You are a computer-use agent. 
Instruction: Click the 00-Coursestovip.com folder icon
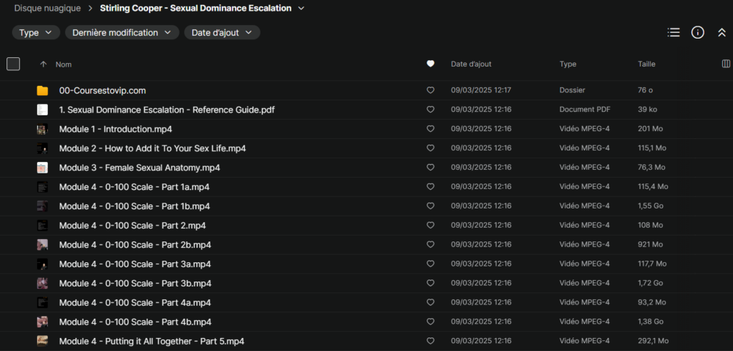pyautogui.click(x=42, y=90)
